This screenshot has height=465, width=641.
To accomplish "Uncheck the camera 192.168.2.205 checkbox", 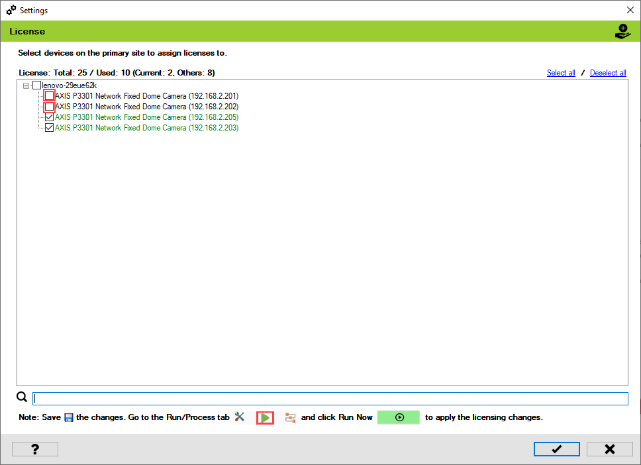I will tap(50, 117).
